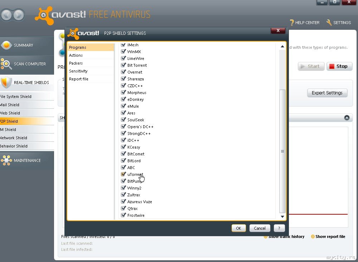Uncheck the iMesh checkbox
Image resolution: width=358 pixels, height=262 pixels.
124,45
